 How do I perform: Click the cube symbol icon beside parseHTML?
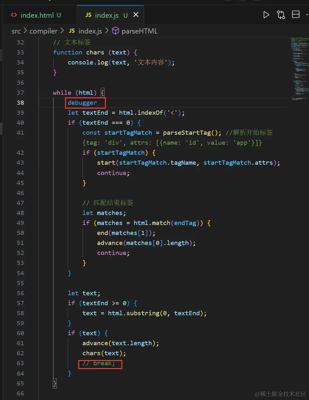[115, 31]
